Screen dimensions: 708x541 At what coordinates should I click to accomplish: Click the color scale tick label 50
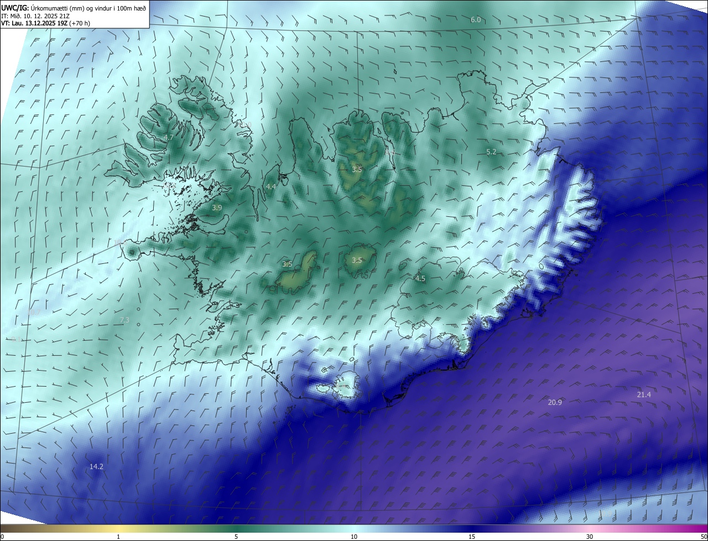click(x=704, y=537)
